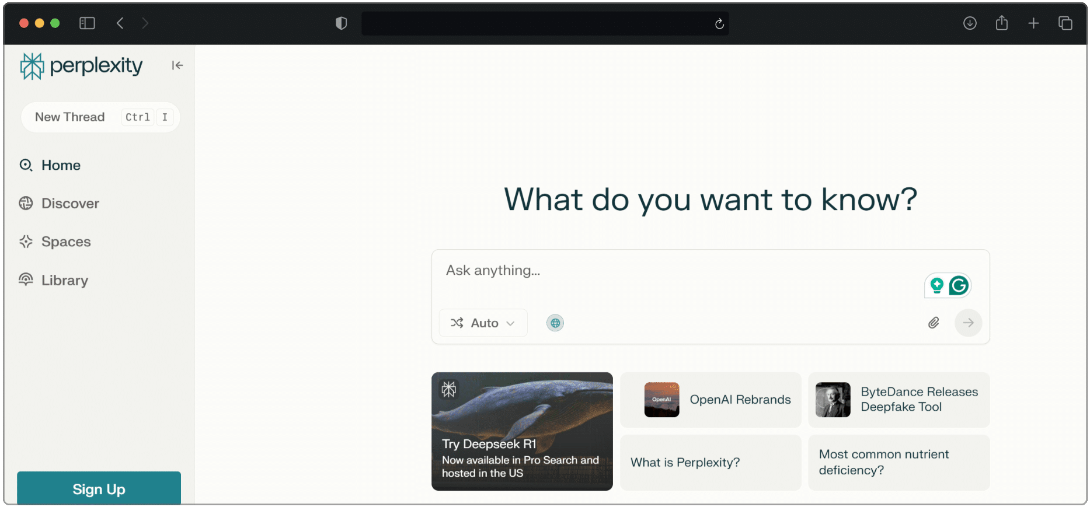The image size is (1090, 507).
Task: Submit query with arrow button
Action: click(968, 323)
